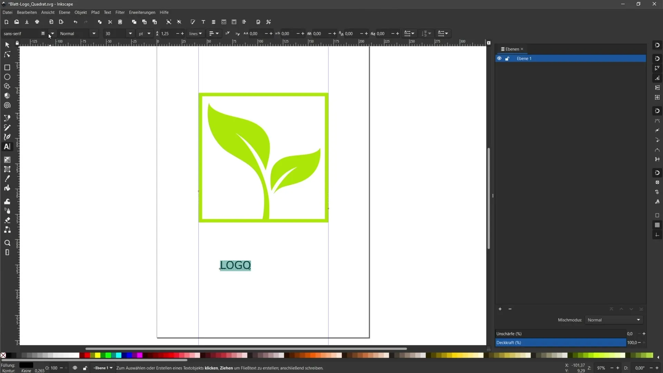The width and height of the screenshot is (663, 373).
Task: Open the Datei menu
Action: point(7,12)
